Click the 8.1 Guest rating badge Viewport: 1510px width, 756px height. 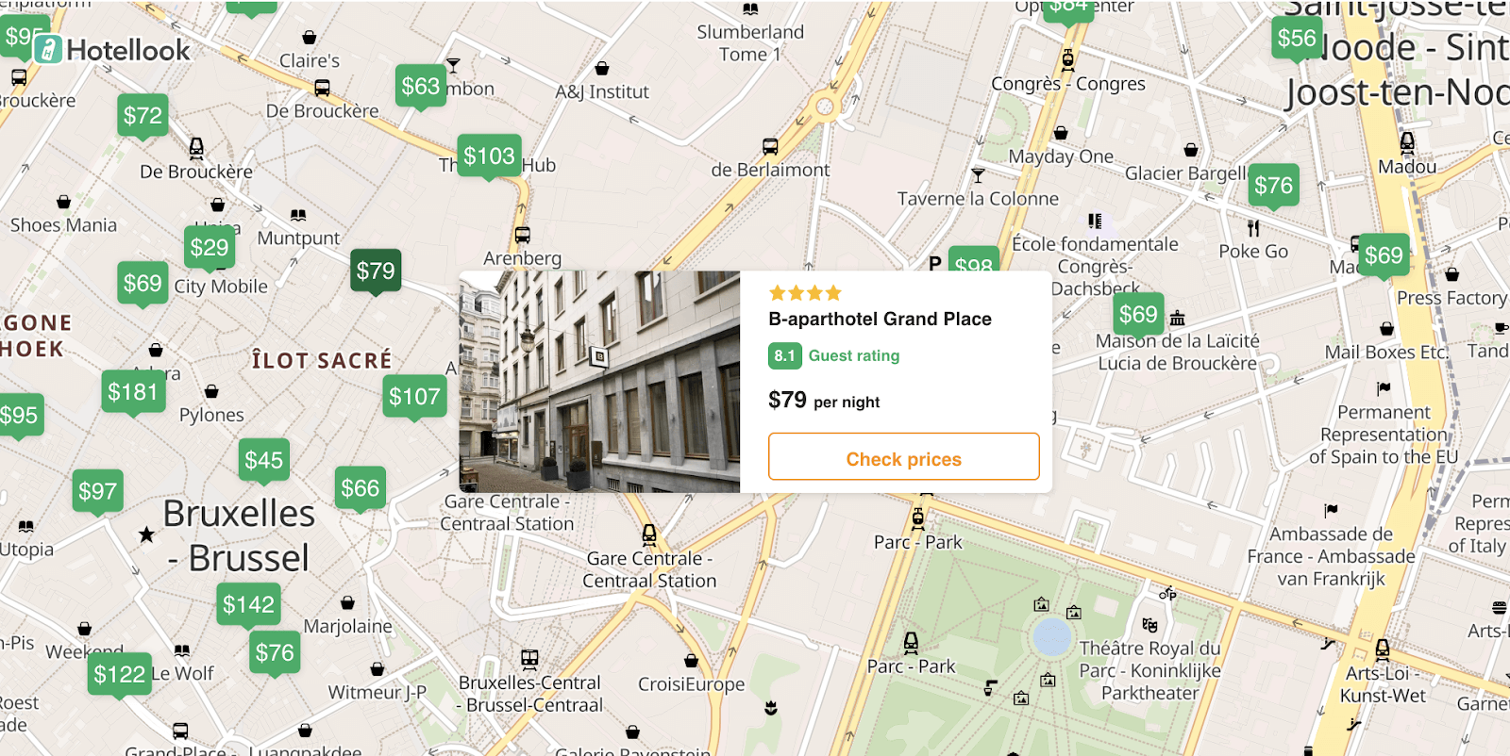(x=784, y=355)
